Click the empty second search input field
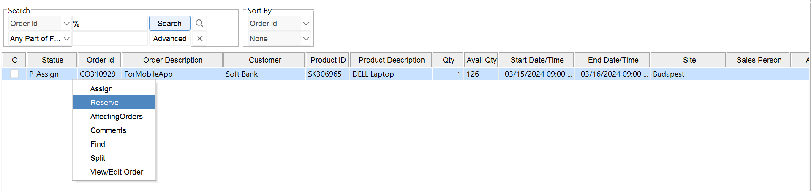The image size is (811, 191). 110,39
